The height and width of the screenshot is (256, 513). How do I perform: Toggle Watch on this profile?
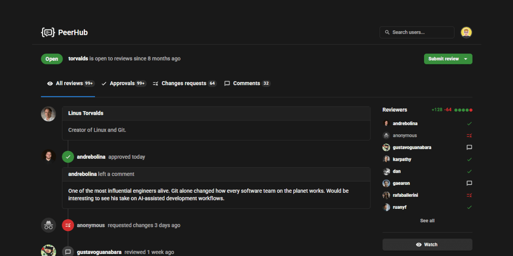[427, 244]
